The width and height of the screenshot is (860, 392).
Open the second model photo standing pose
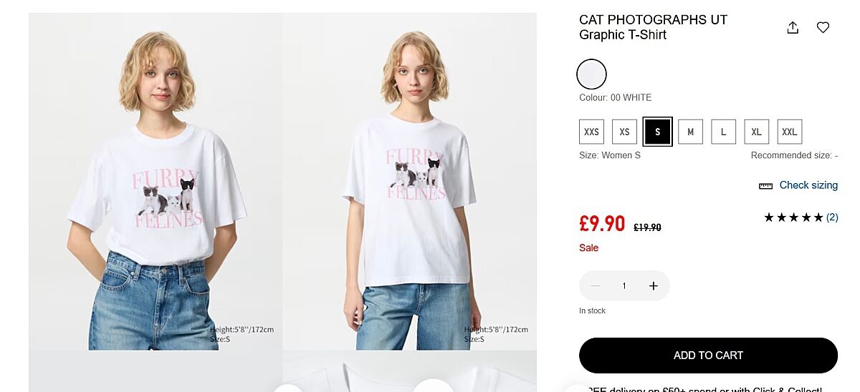(x=409, y=182)
